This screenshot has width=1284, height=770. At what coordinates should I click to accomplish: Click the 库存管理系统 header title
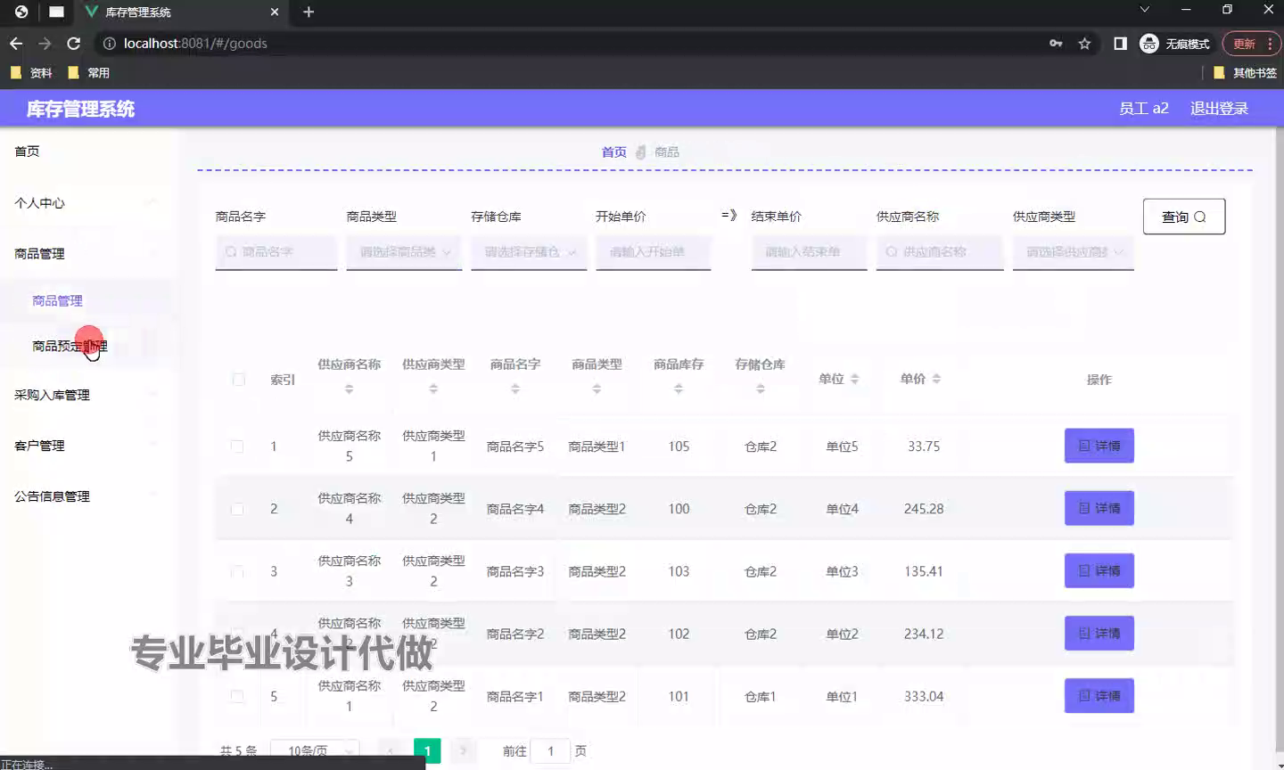[80, 109]
